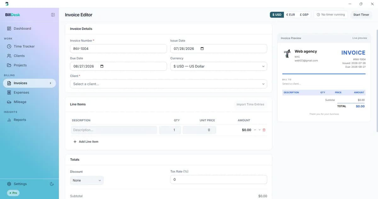
Task: Maximize the application window
Action: [x=361, y=4]
